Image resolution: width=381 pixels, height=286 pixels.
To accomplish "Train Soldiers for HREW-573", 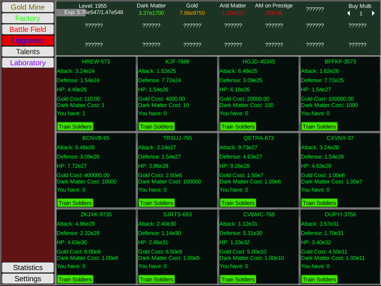I will 75,126.
